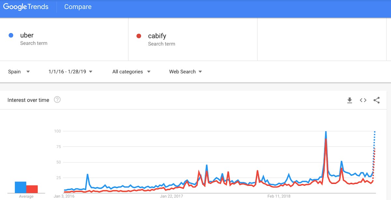Click the embed code icon
Viewport: 391px width, 200px height.
pos(363,100)
